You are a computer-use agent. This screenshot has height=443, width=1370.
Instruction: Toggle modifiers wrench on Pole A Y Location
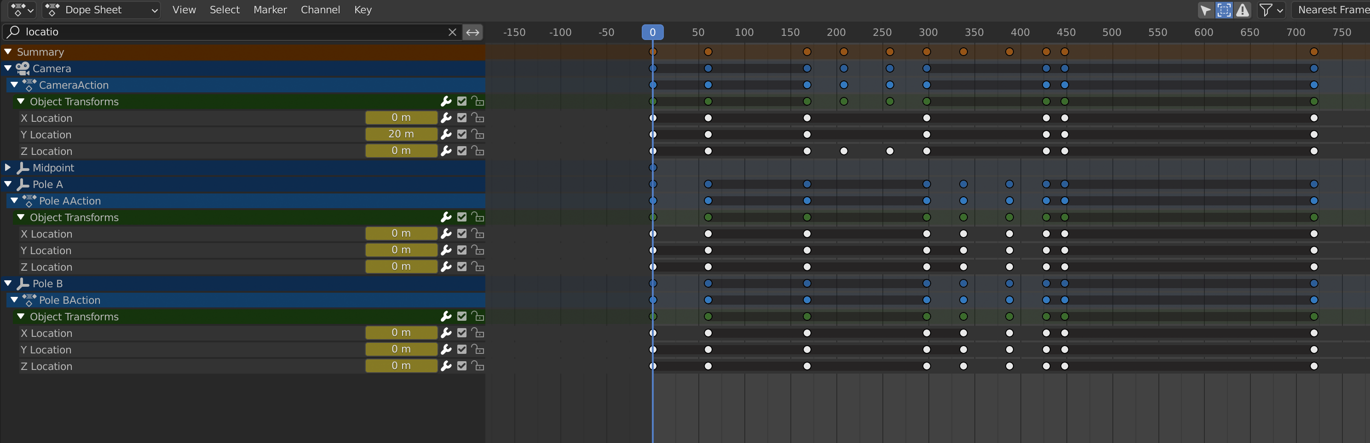pos(446,250)
